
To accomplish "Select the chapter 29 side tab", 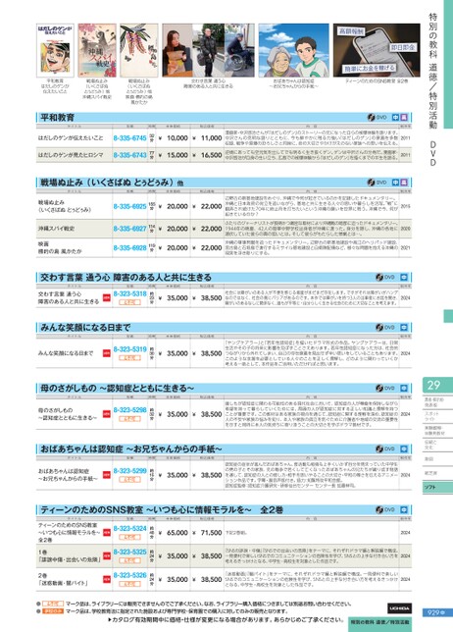I will point(437,386).
